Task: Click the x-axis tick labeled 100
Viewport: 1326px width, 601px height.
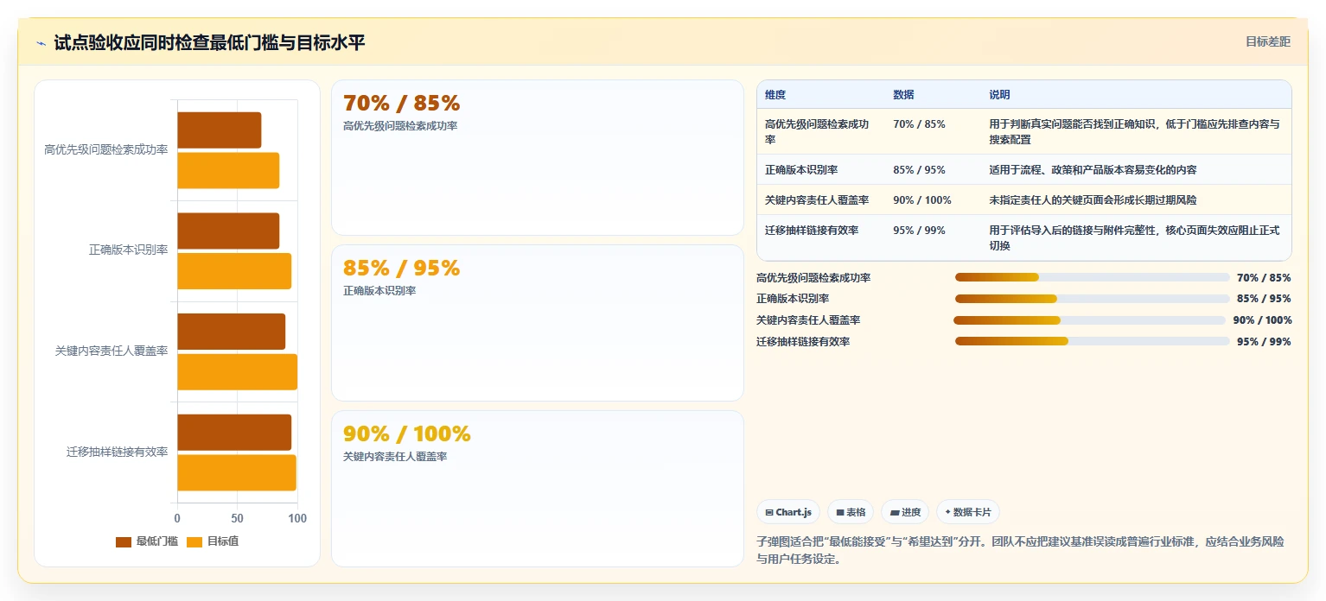Action: 297,519
